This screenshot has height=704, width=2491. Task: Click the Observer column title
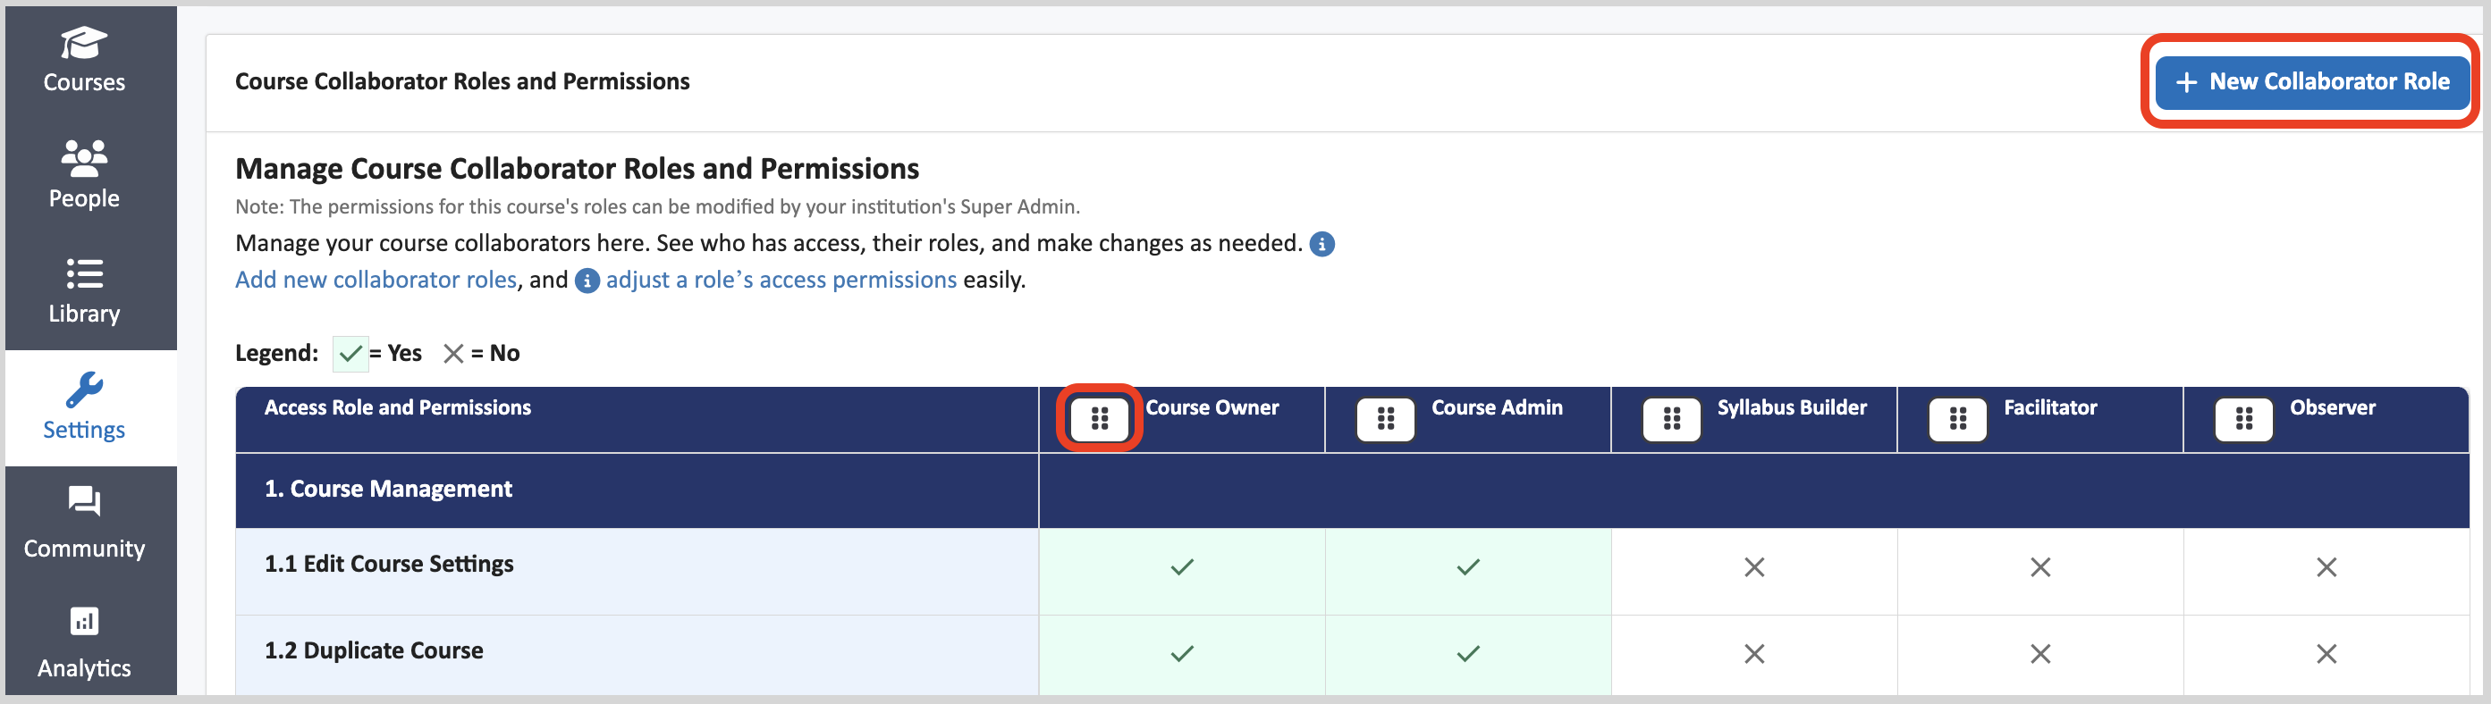2333,407
